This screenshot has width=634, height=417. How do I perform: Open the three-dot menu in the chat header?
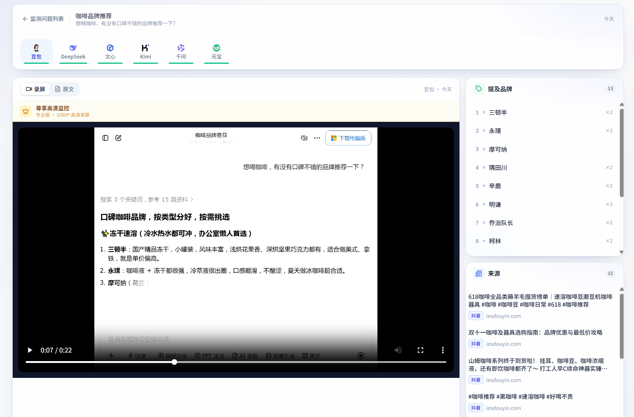[x=317, y=138]
